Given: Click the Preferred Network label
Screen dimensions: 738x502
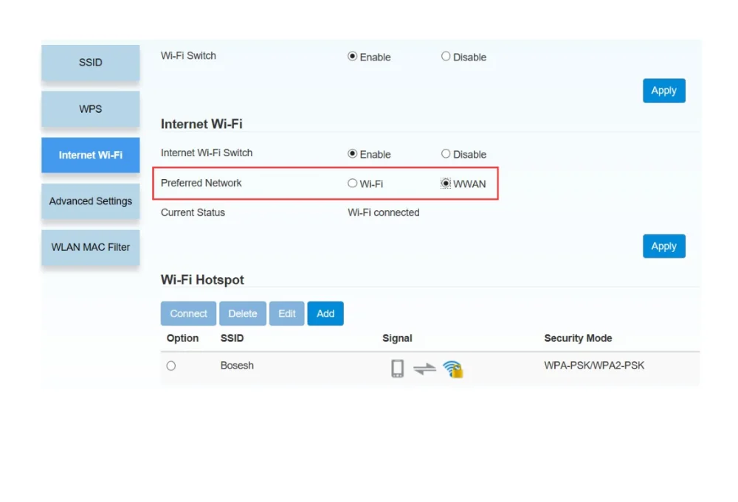Looking at the screenshot, I should coord(201,183).
